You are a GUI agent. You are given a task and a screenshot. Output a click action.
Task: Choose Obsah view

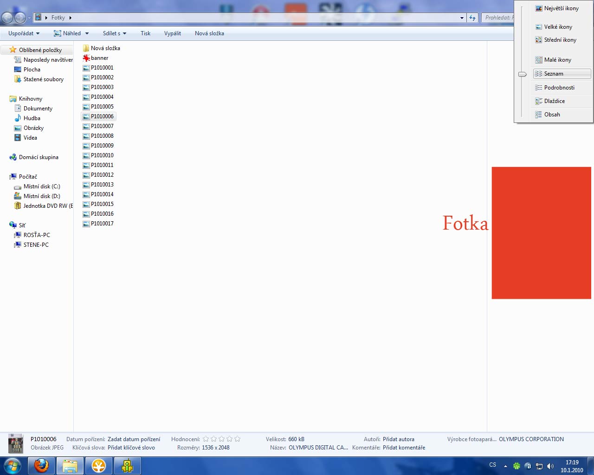coord(562,115)
